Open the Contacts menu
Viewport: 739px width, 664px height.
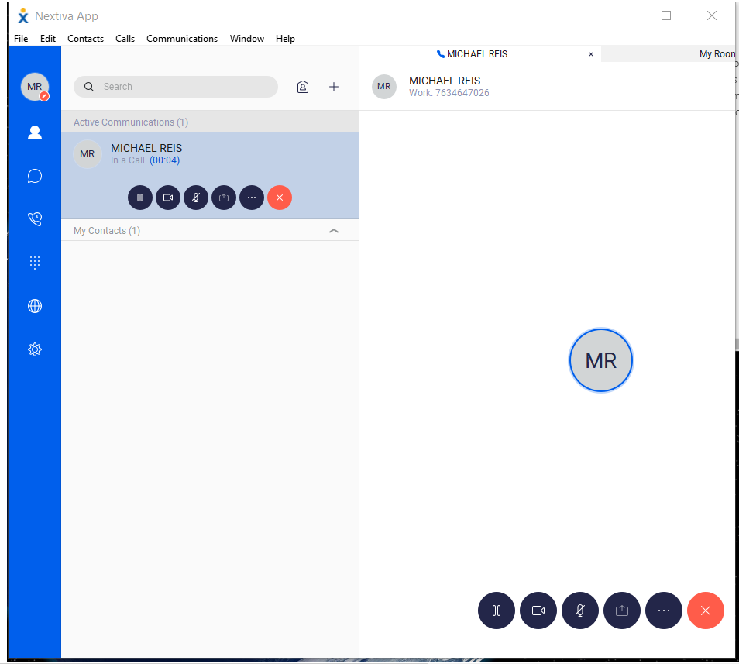[x=85, y=39]
